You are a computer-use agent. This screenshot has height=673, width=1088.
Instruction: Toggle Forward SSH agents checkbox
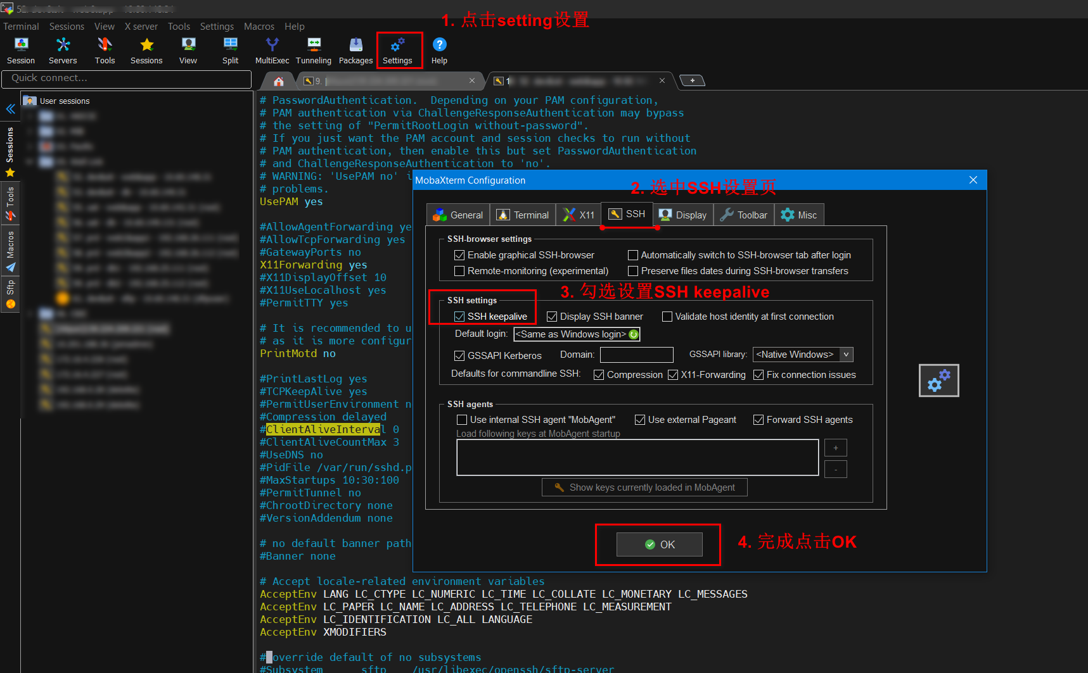pyautogui.click(x=758, y=420)
